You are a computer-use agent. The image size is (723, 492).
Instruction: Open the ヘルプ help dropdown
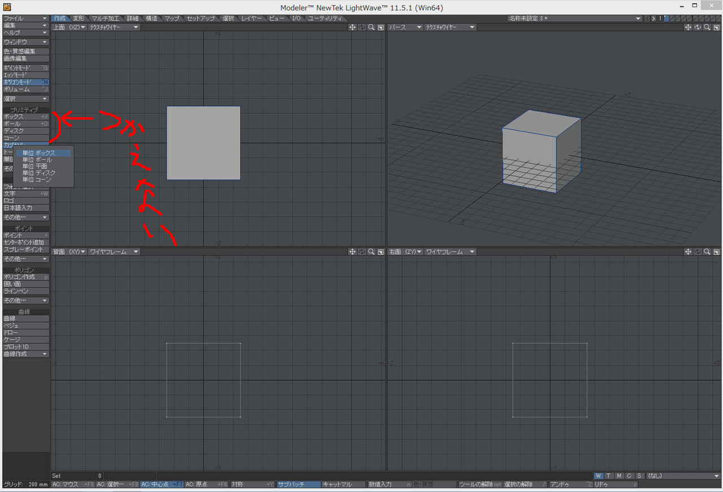tap(26, 33)
